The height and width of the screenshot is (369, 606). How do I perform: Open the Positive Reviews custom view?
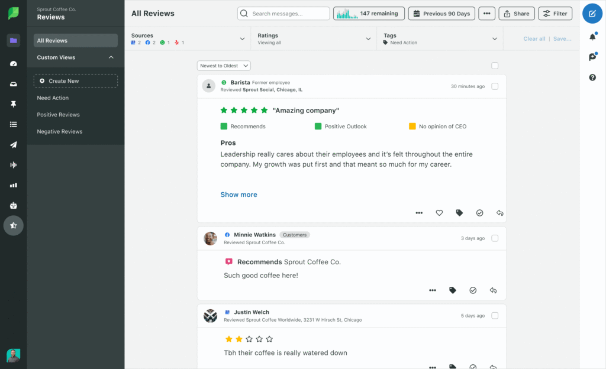click(59, 115)
